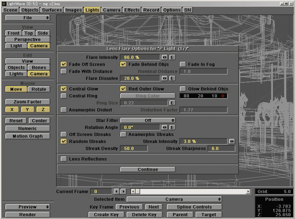Enable the Lens Reflections checkbox
This screenshot has height=219, width=295.
tap(64, 159)
